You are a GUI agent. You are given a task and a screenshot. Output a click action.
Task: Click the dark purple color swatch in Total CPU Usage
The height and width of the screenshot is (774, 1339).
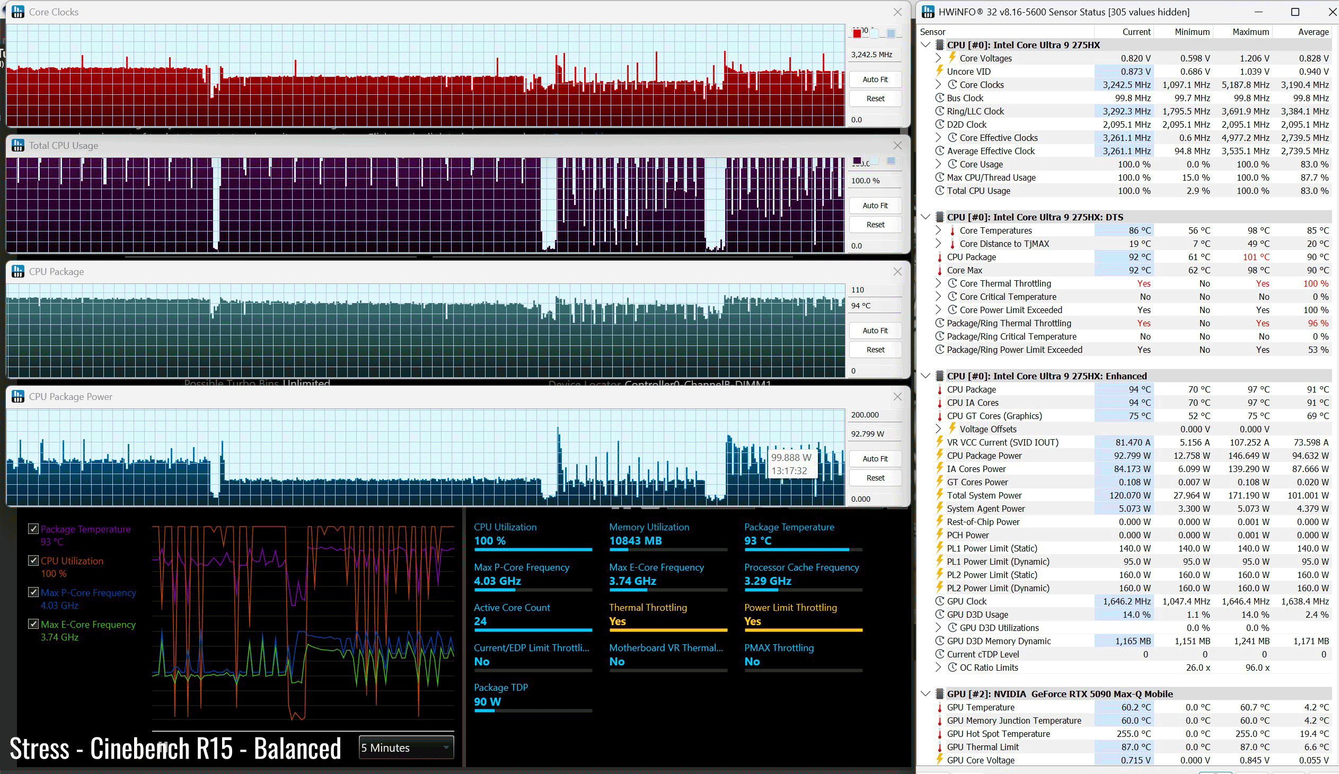(857, 161)
